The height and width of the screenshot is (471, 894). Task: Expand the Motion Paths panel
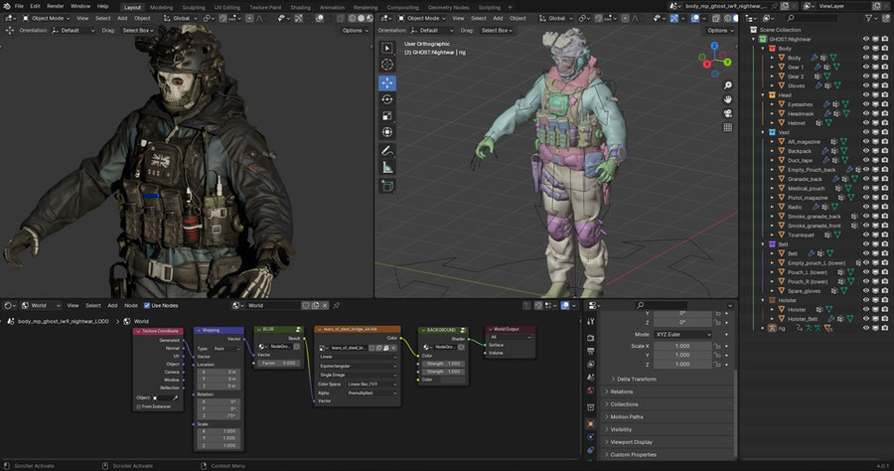pyautogui.click(x=626, y=416)
